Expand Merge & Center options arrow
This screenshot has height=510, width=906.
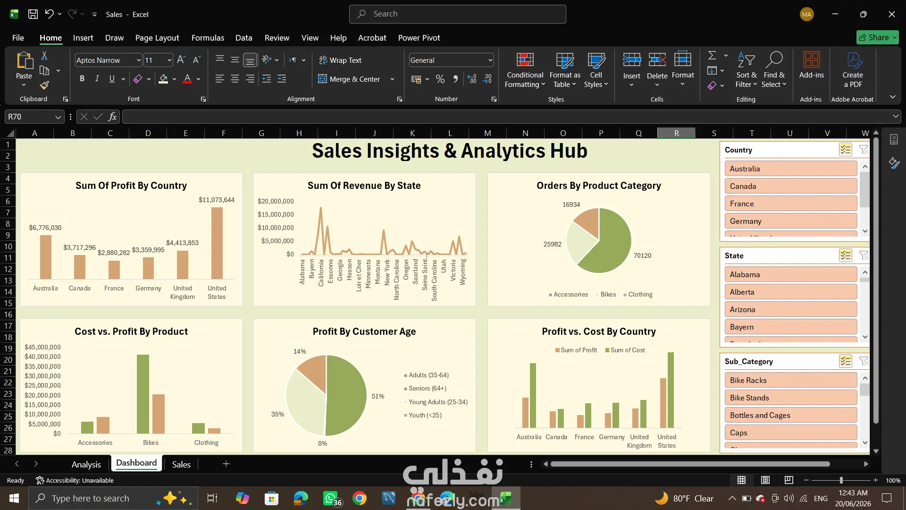392,79
